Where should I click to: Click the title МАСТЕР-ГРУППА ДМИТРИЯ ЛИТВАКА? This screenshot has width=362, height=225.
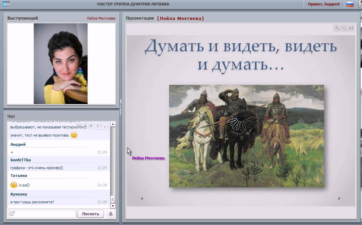[x=133, y=4]
